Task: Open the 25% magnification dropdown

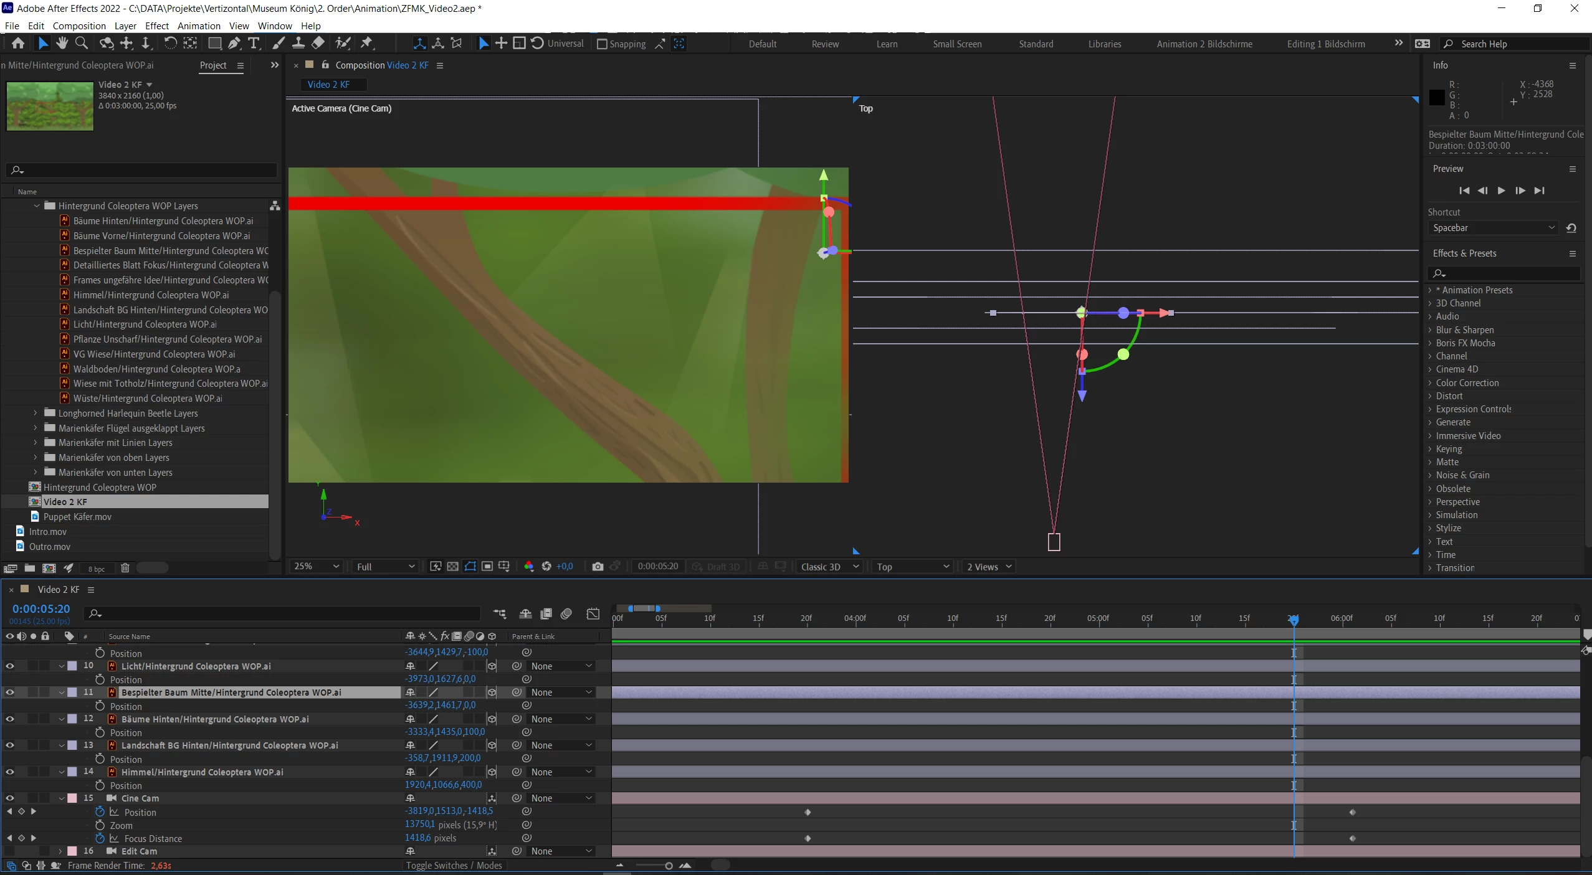Action: pyautogui.click(x=317, y=566)
